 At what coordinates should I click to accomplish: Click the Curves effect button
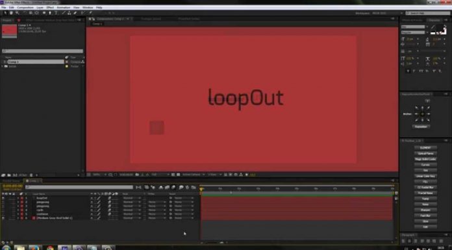pyautogui.click(x=425, y=165)
